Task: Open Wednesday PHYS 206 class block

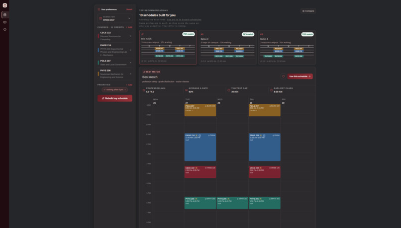Action: [x=232, y=203]
